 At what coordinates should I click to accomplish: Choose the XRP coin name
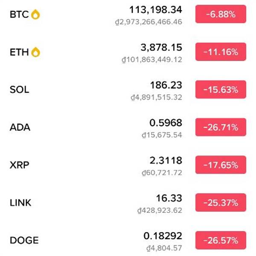[19, 165]
